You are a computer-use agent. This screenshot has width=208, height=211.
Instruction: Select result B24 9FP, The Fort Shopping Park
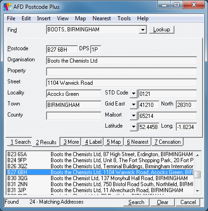100,160
